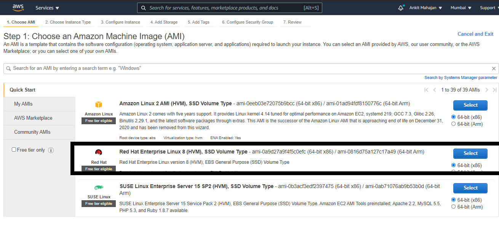Image resolution: width=499 pixels, height=231 pixels.
Task: Go to 3. Configure Instance tab
Action: tap(120, 22)
